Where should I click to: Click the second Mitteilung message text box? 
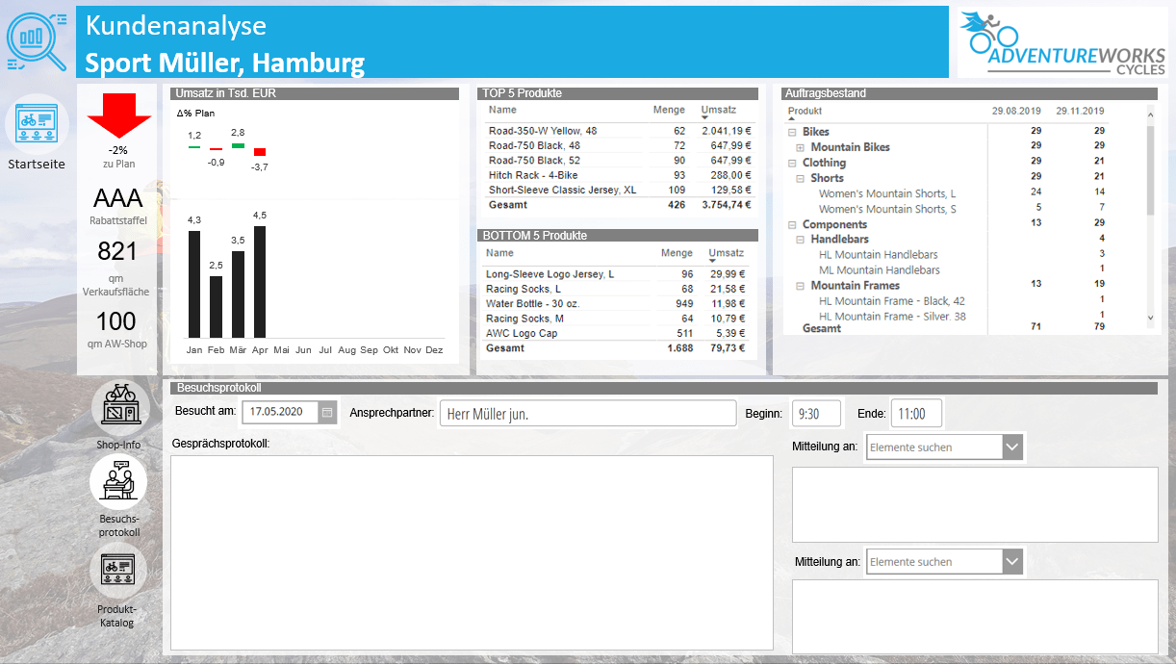pos(975,616)
